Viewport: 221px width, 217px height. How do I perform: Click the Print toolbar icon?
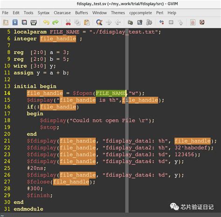34,22
